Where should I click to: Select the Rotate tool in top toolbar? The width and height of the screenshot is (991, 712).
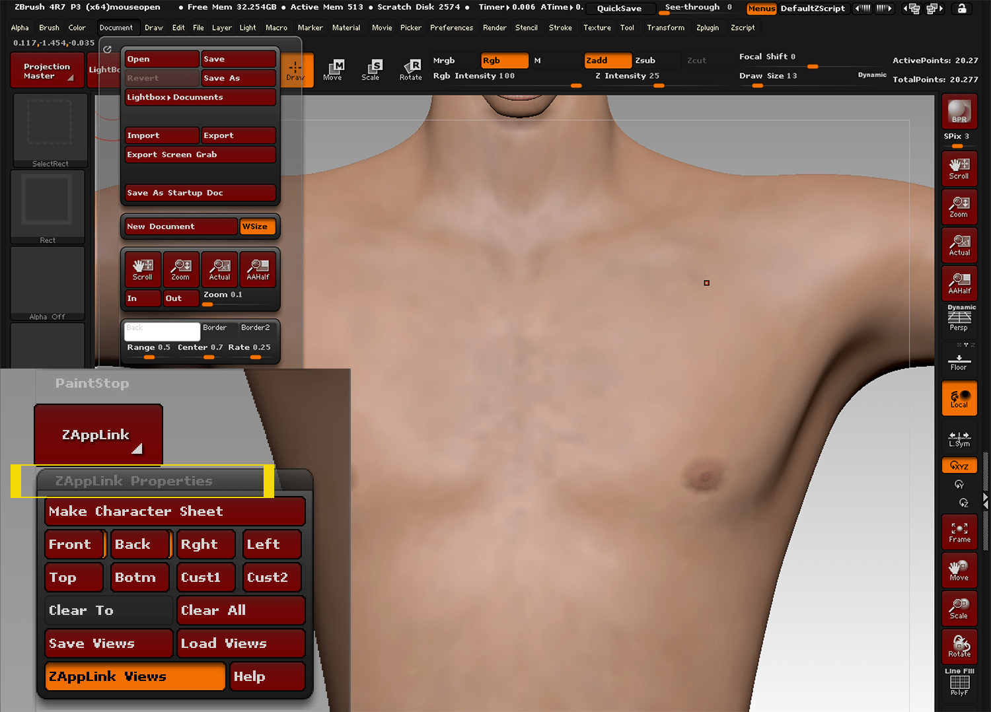pyautogui.click(x=410, y=69)
